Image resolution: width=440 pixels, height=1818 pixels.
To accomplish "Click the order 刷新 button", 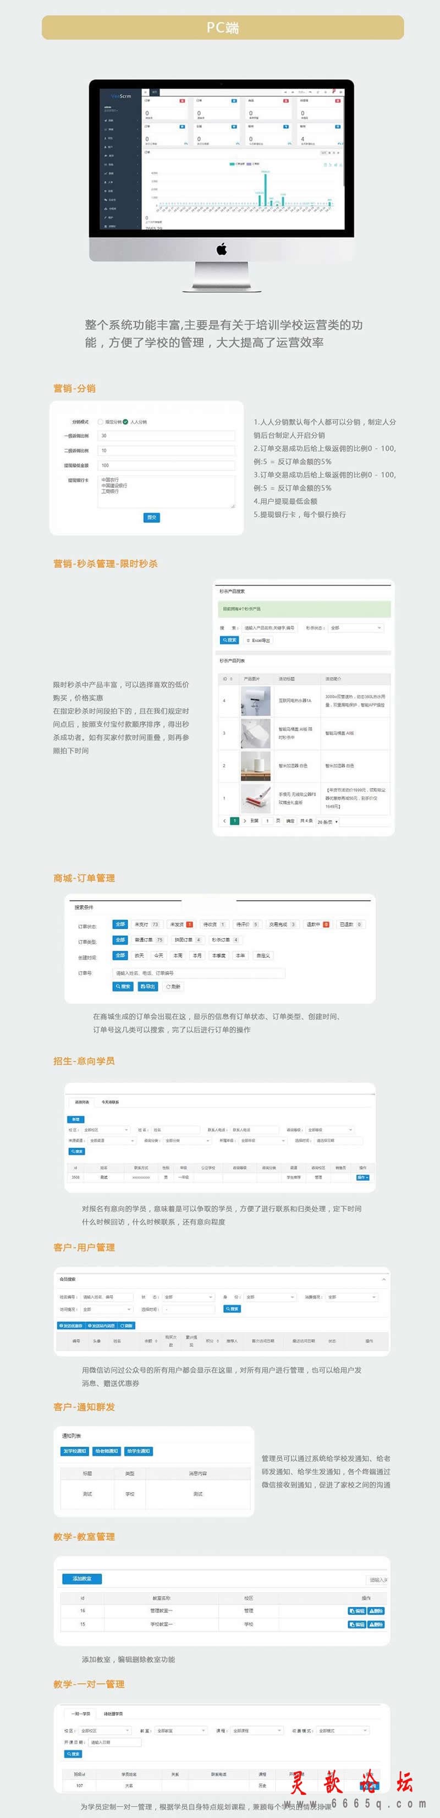I will 173,987.
